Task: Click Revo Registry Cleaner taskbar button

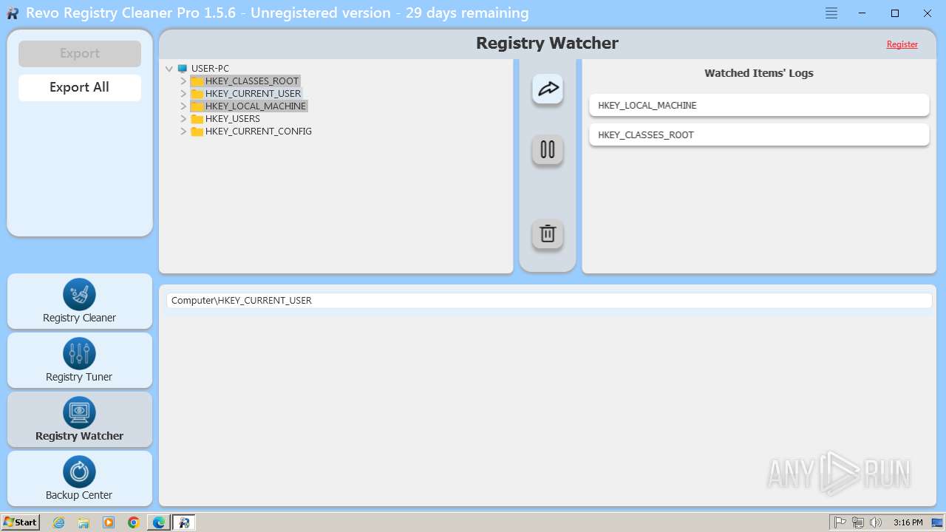Action: (x=185, y=522)
